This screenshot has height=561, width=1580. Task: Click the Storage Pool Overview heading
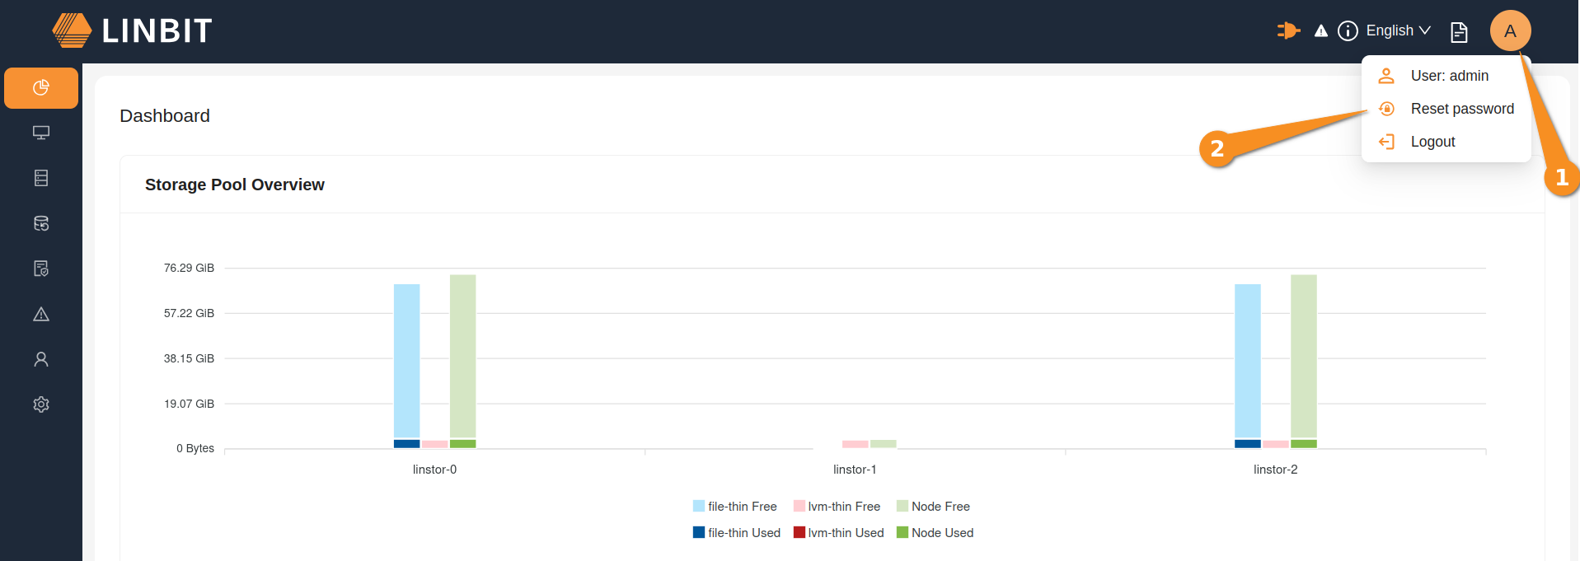(235, 185)
